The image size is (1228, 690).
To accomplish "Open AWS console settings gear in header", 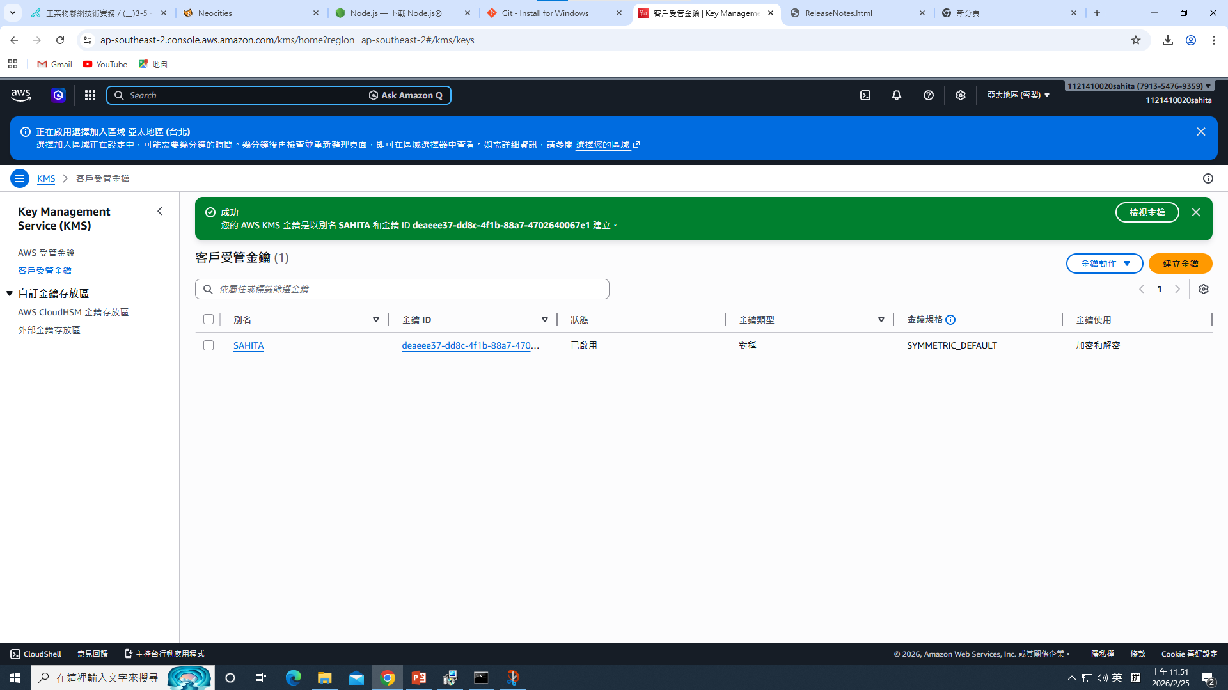I will 960,95.
